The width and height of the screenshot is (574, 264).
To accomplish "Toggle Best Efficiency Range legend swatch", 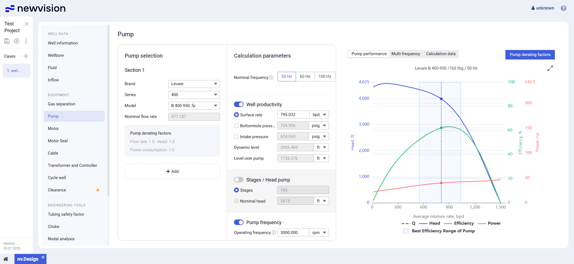I will (406, 231).
